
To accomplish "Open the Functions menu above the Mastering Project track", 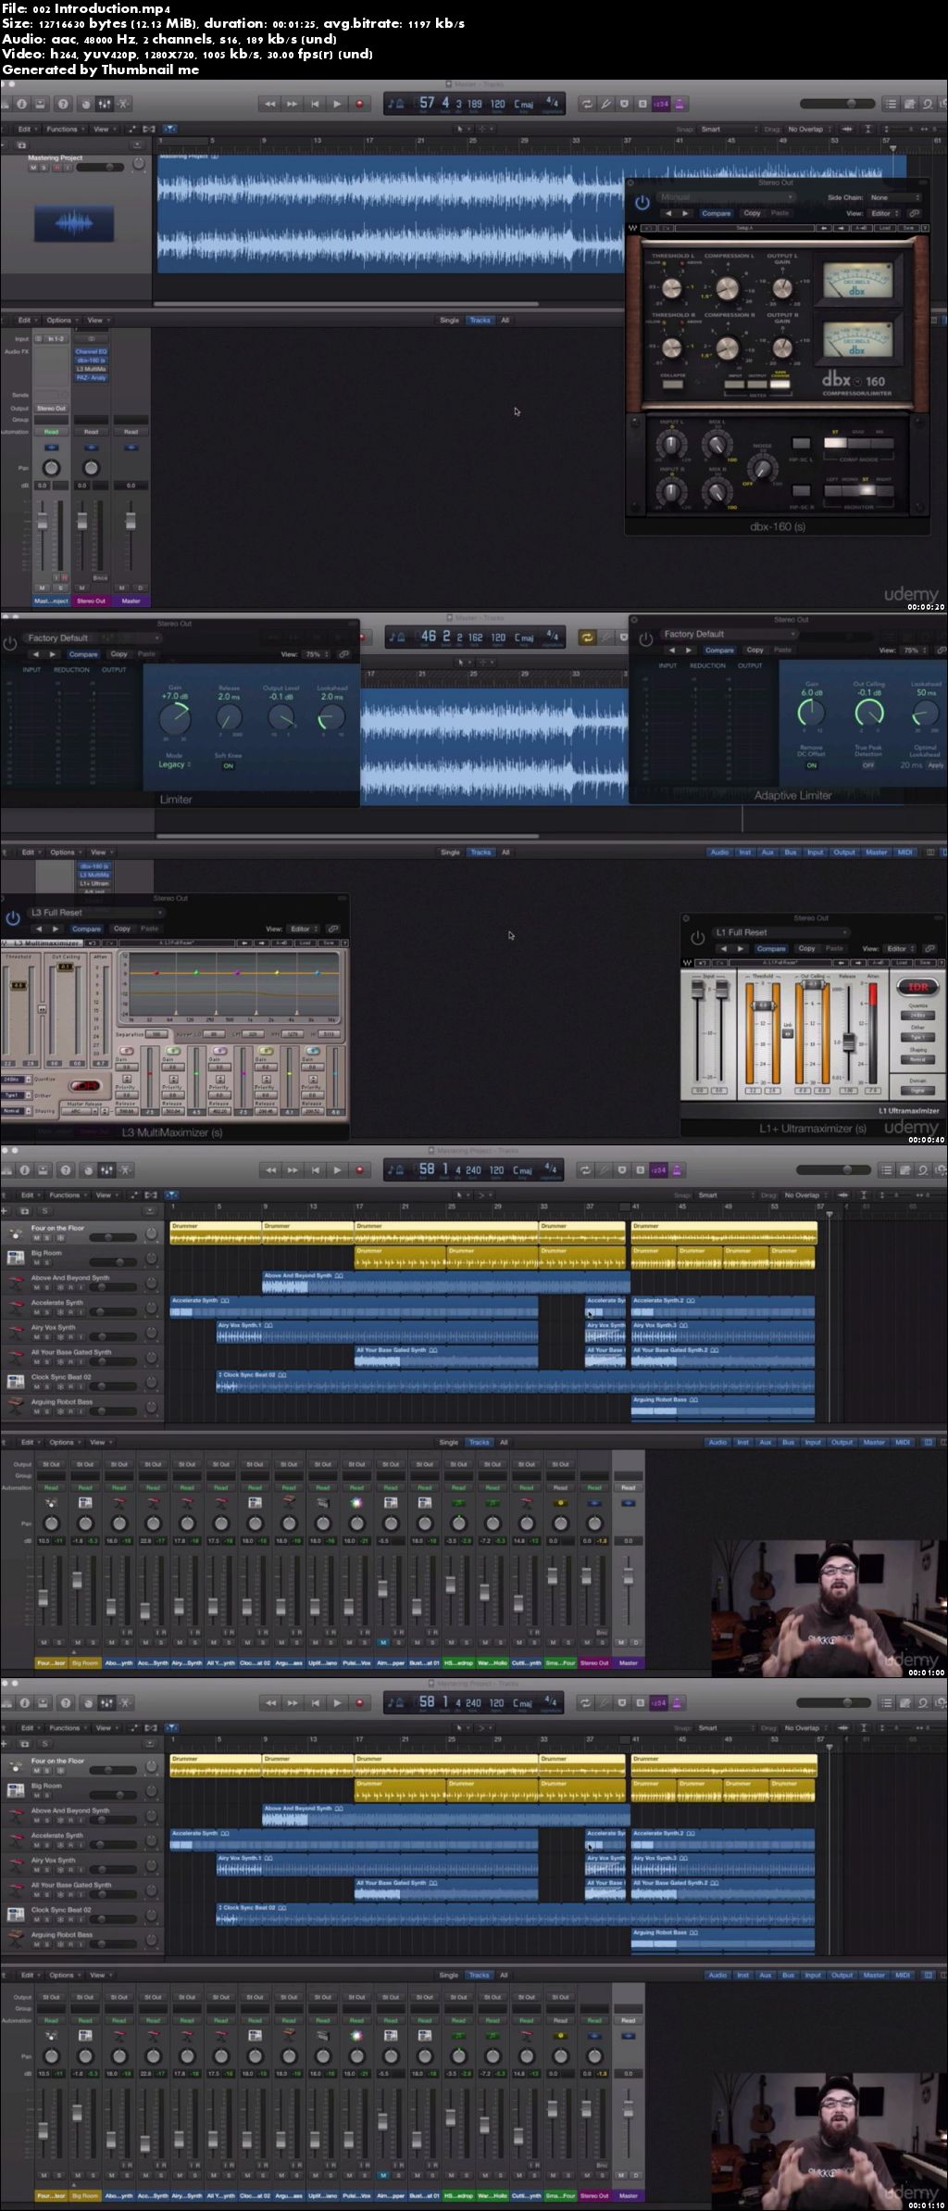I will click(64, 130).
